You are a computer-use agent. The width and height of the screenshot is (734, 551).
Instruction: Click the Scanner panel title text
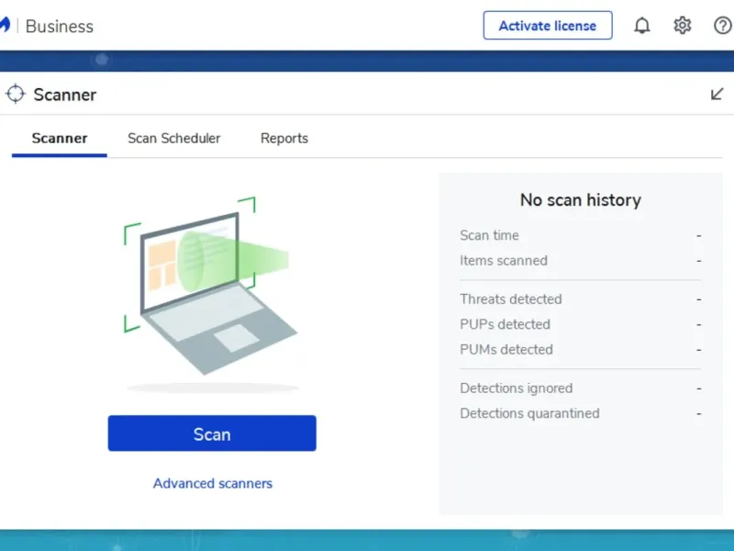pyautogui.click(x=65, y=95)
